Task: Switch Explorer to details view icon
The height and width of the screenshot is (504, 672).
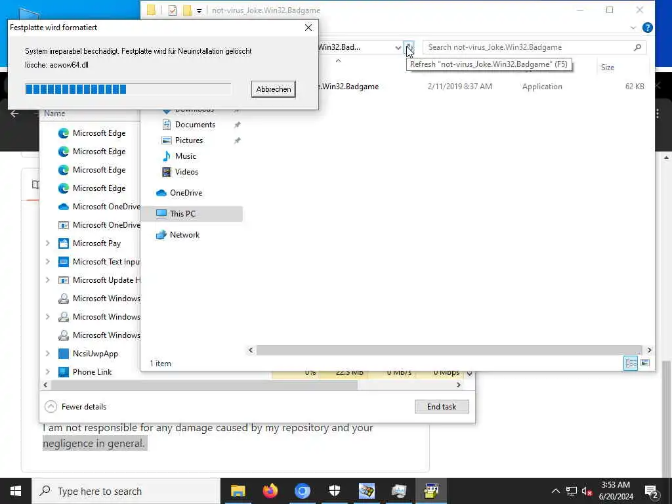Action: tap(631, 364)
